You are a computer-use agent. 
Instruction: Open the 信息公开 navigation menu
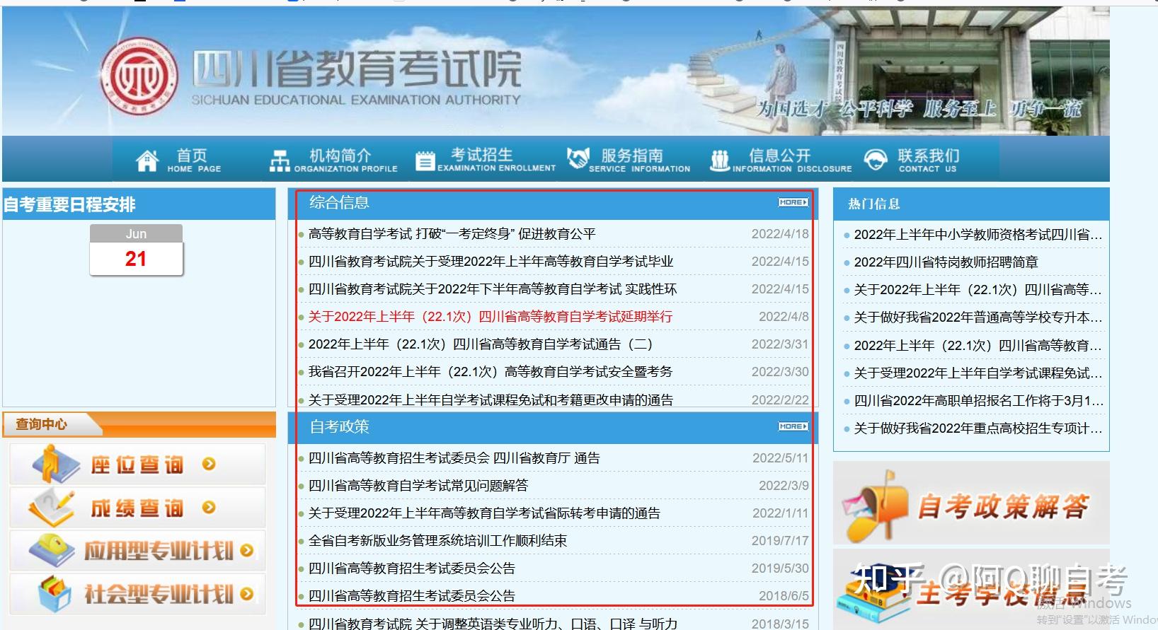point(781,161)
